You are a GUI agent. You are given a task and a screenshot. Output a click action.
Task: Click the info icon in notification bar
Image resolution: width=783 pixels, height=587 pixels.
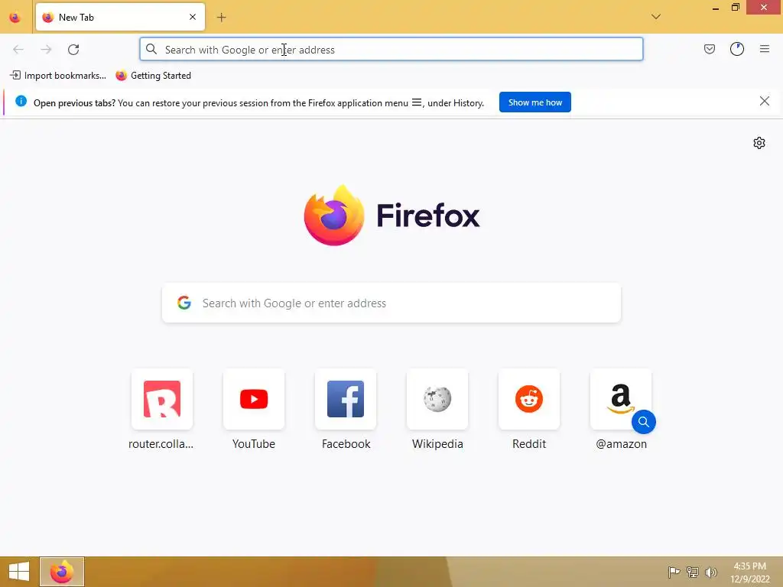pyautogui.click(x=21, y=102)
